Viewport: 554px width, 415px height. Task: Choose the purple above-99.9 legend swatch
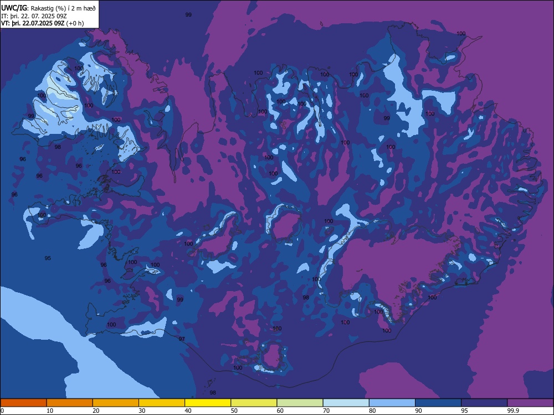[x=530, y=403]
